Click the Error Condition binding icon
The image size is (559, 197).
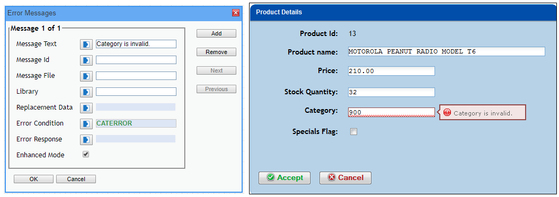pyautogui.click(x=86, y=123)
